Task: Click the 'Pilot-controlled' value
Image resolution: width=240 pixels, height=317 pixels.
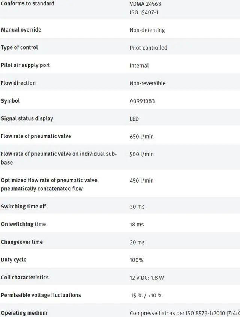Action: (x=148, y=48)
